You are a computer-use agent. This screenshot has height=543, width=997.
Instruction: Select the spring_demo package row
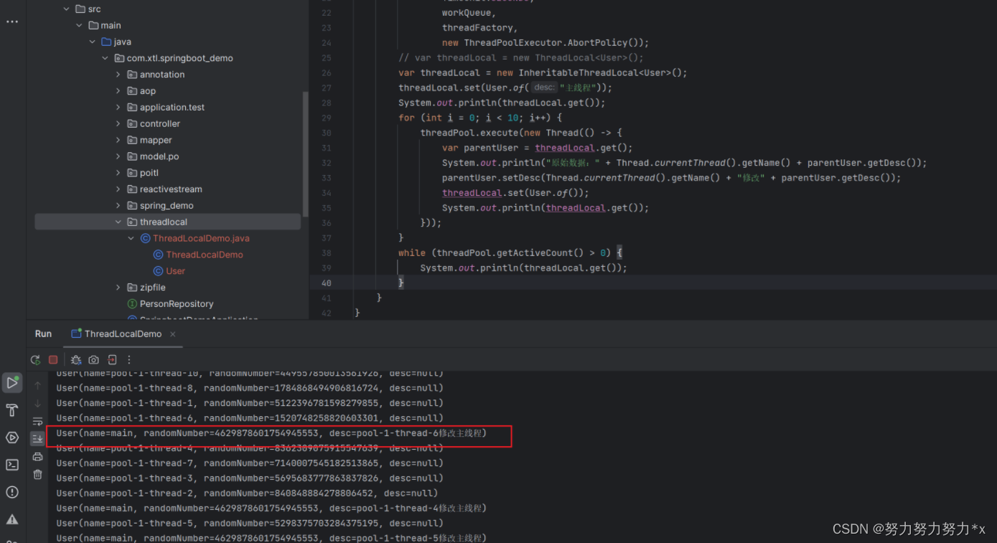click(x=167, y=206)
